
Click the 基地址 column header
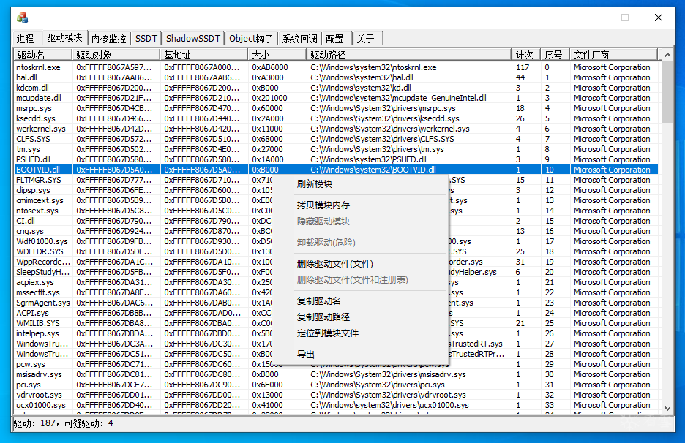coord(203,55)
